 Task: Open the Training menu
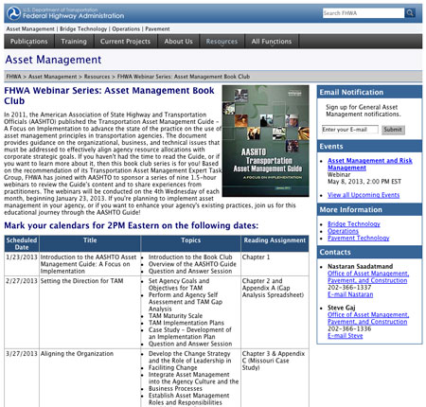74,42
